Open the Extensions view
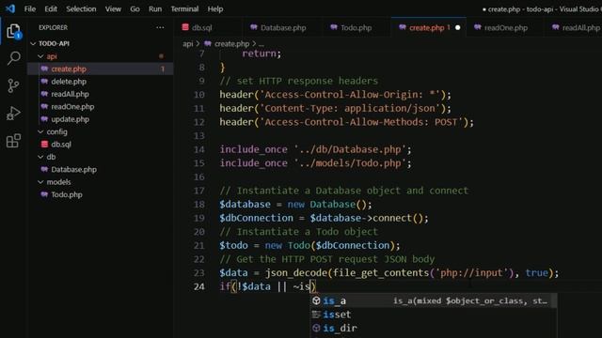 tap(13, 141)
